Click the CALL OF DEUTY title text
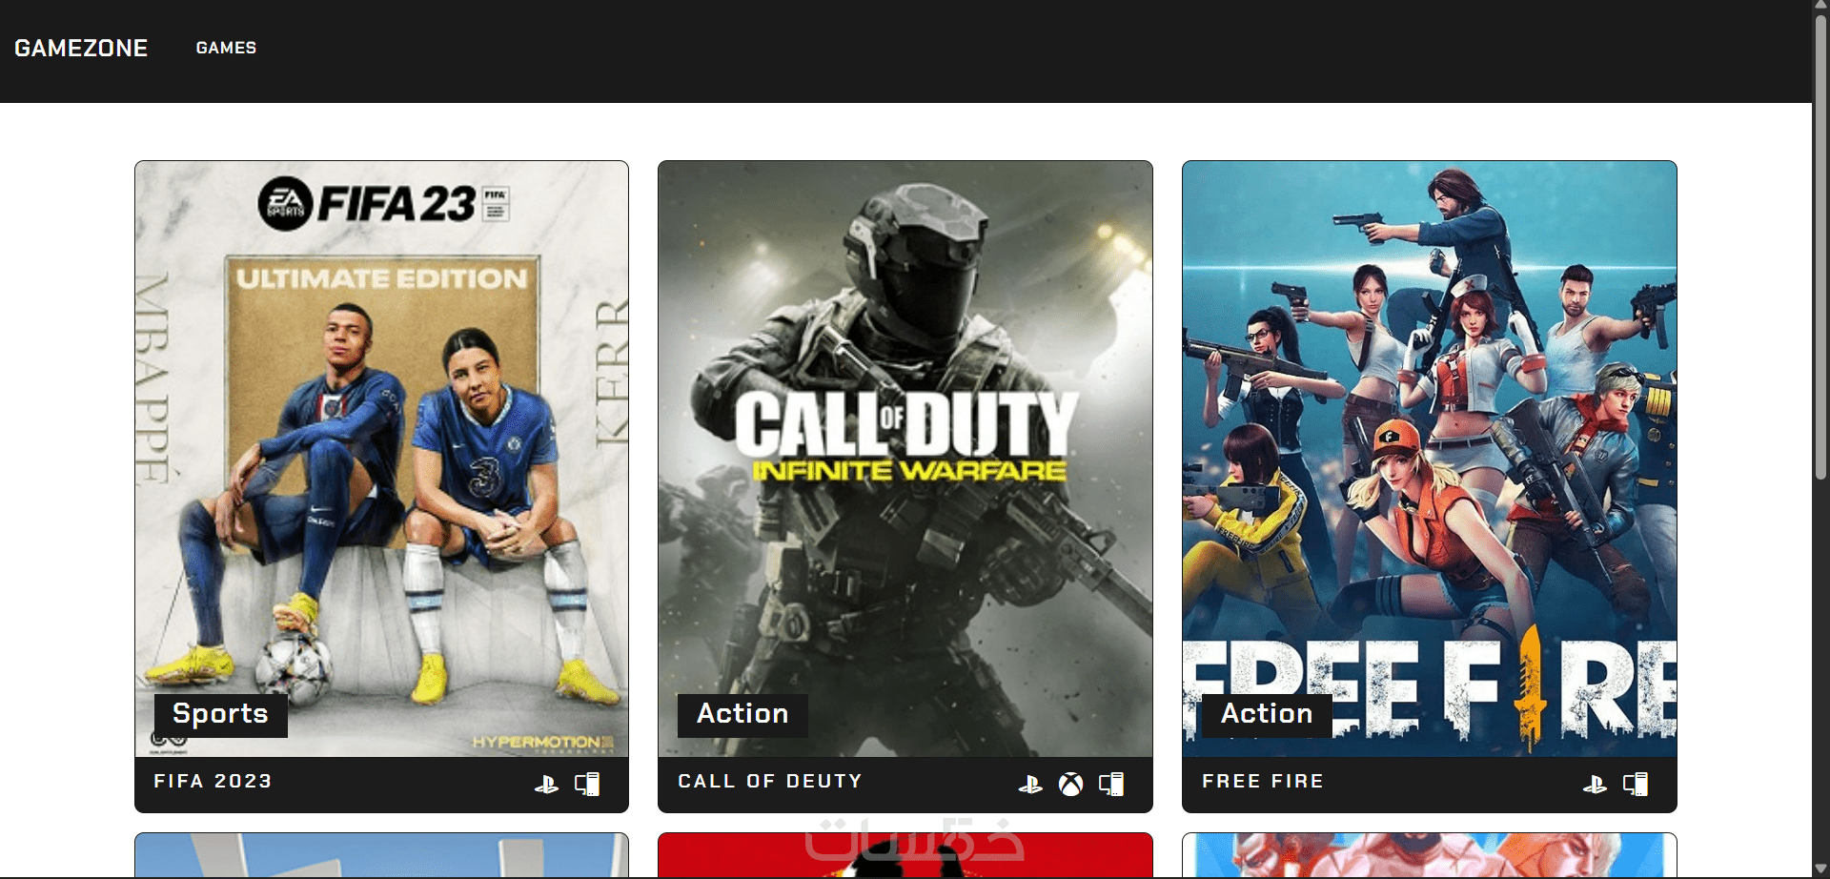Image resolution: width=1830 pixels, height=879 pixels. pos(770,782)
